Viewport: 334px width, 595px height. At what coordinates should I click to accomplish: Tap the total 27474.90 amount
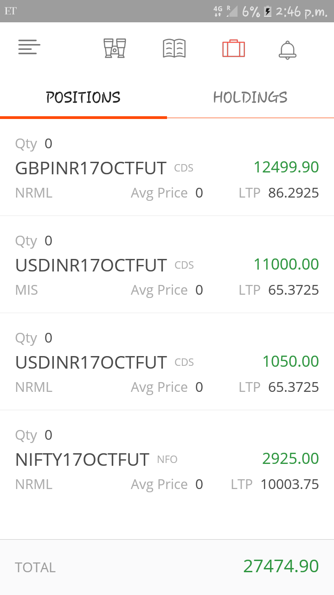281,566
